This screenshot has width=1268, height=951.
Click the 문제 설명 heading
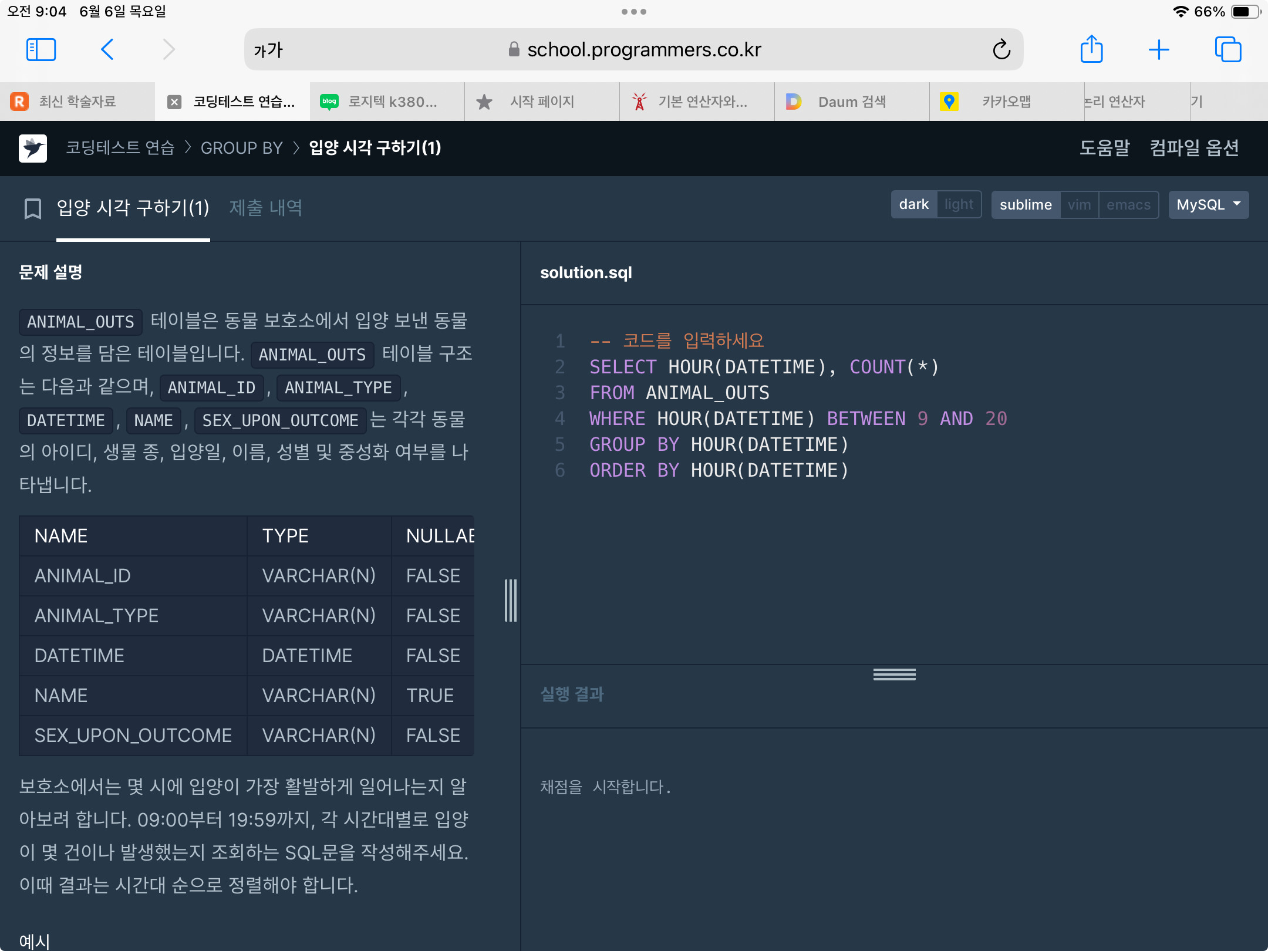point(50,272)
